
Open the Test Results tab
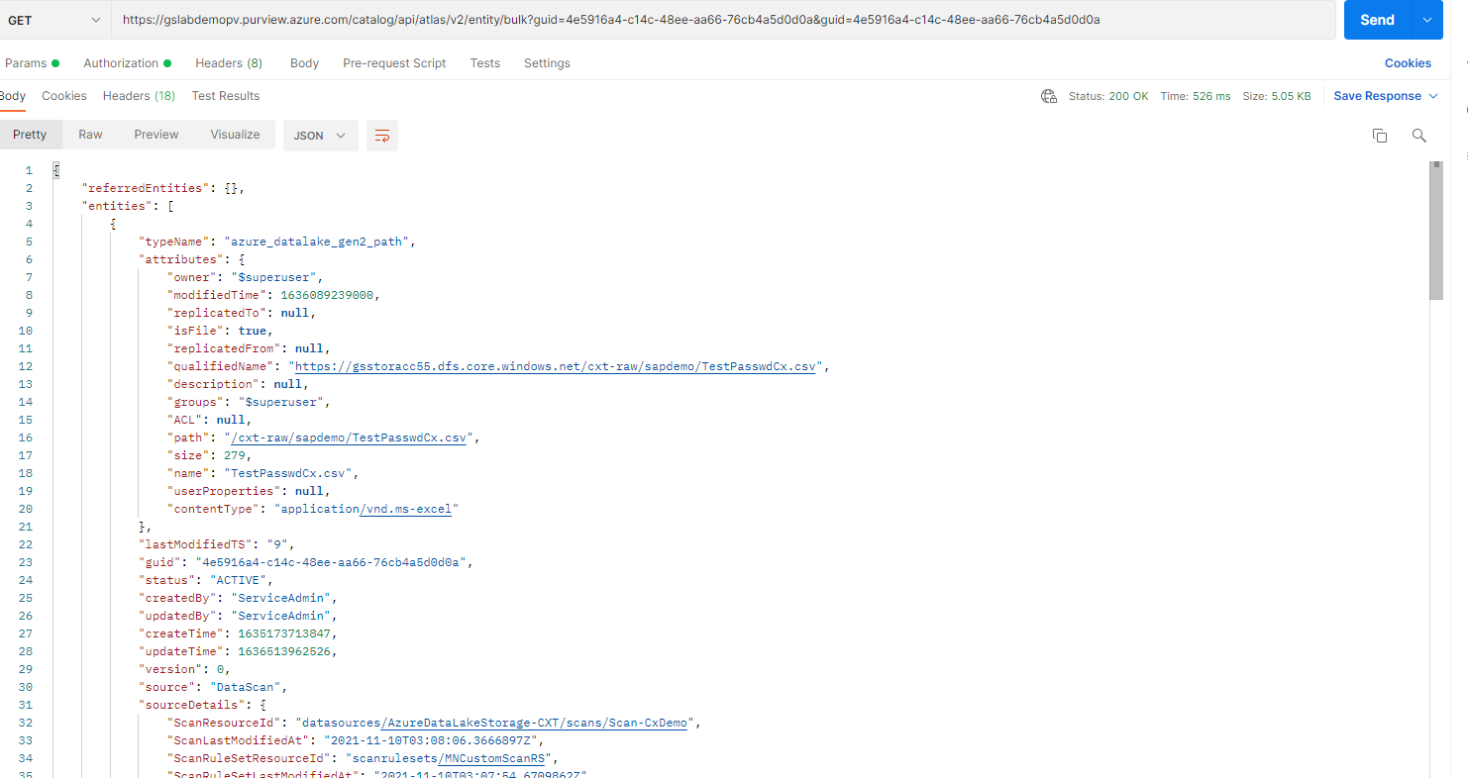tap(227, 95)
